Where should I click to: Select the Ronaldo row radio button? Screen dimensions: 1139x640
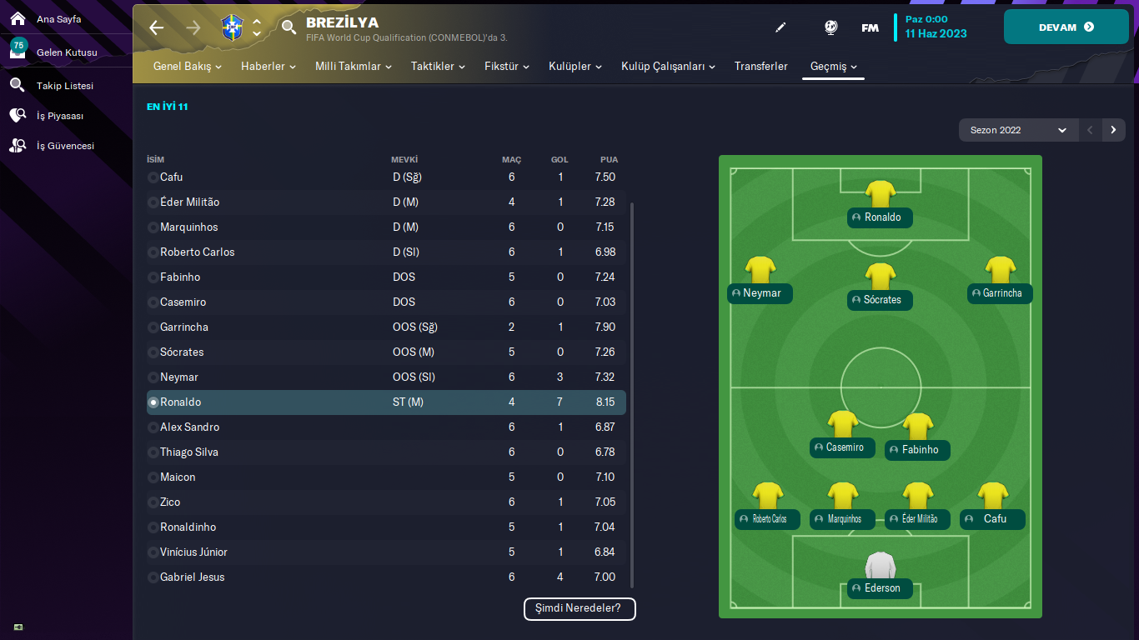click(x=153, y=402)
